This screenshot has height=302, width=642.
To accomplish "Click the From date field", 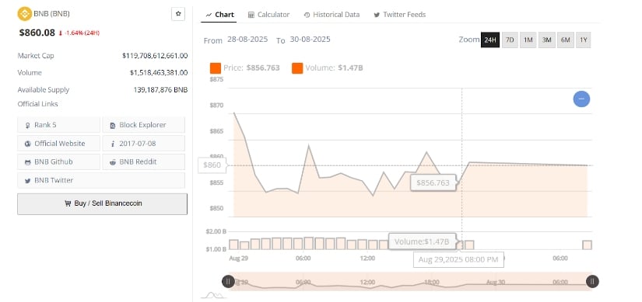I will click(x=247, y=40).
